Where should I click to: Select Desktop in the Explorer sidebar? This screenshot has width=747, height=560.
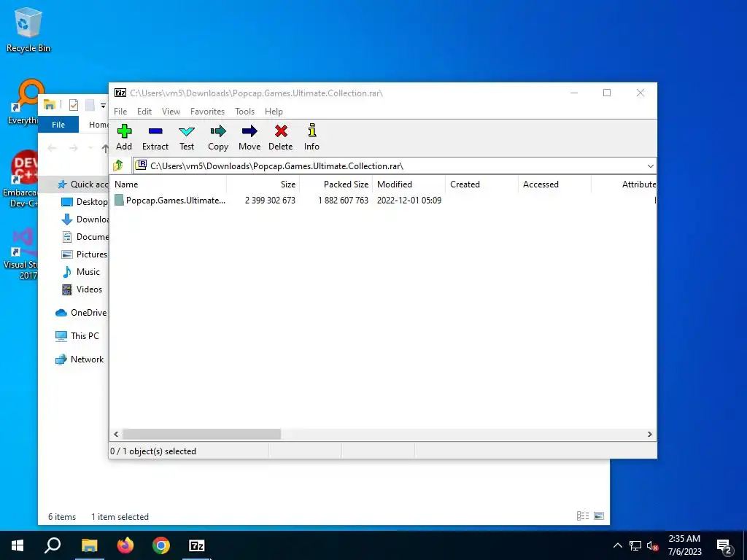point(85,202)
